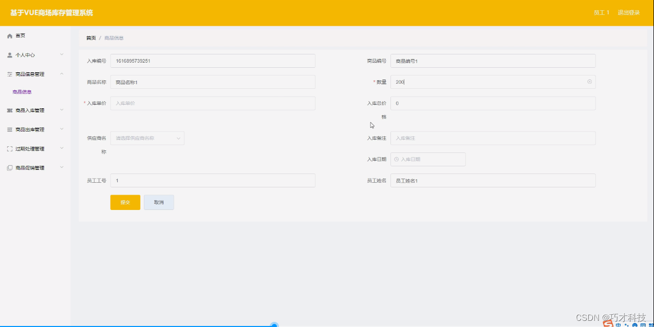
Task: Click the person icon next to 个人中心
Action: click(x=9, y=54)
